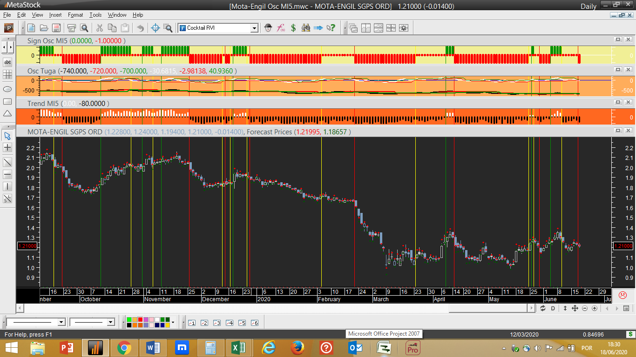Viewport: 636px width, 357px height.
Task: Select the abc text tool in left sidebar
Action: pos(7,62)
